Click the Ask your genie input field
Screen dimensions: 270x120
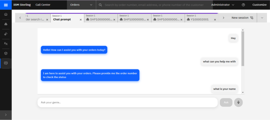point(127,102)
